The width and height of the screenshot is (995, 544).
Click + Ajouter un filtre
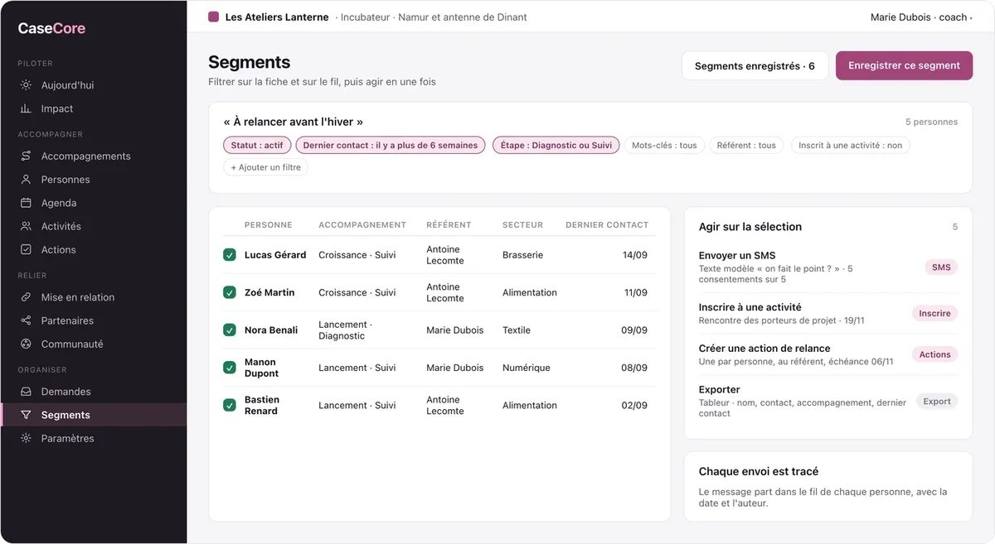click(266, 167)
